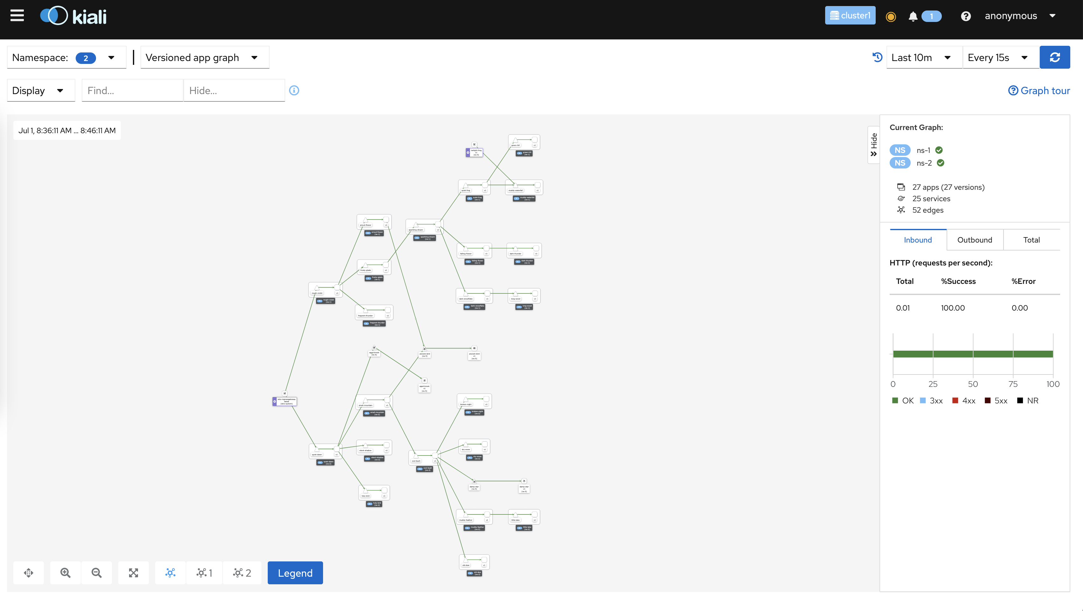1083x611 pixels.
Task: Open the hamburger navigation menu
Action: click(17, 16)
